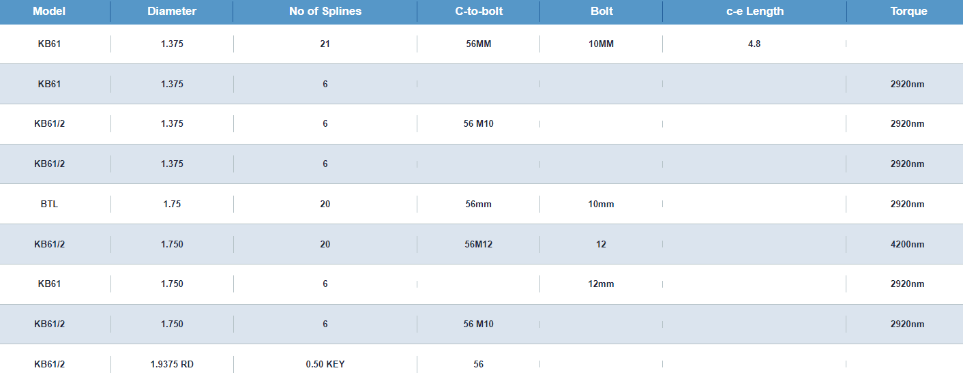
Task: Click the c-e Length column header
Action: tap(755, 12)
